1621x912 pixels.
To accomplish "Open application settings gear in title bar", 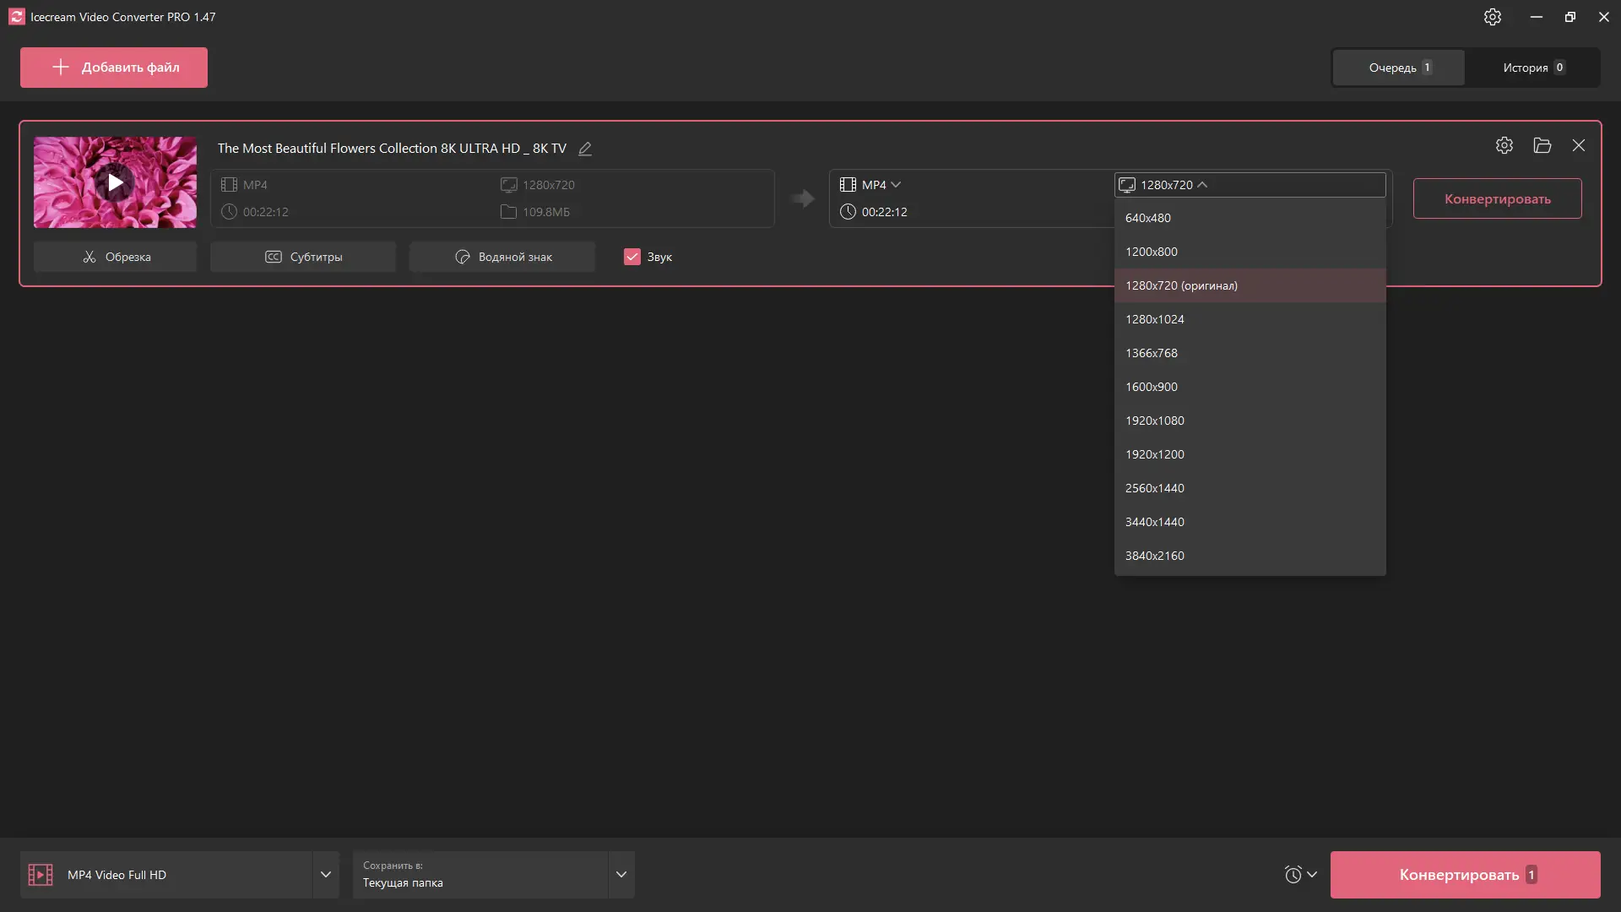I will (1492, 17).
